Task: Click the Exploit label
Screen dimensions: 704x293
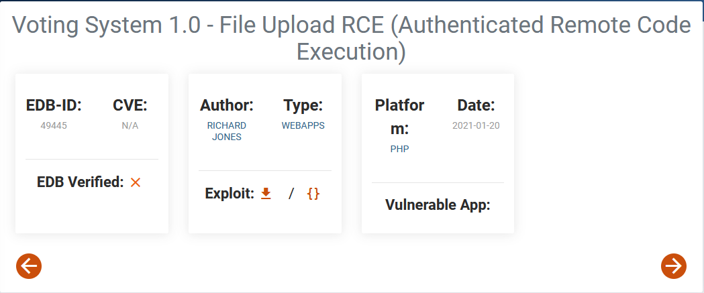Action: (x=230, y=194)
